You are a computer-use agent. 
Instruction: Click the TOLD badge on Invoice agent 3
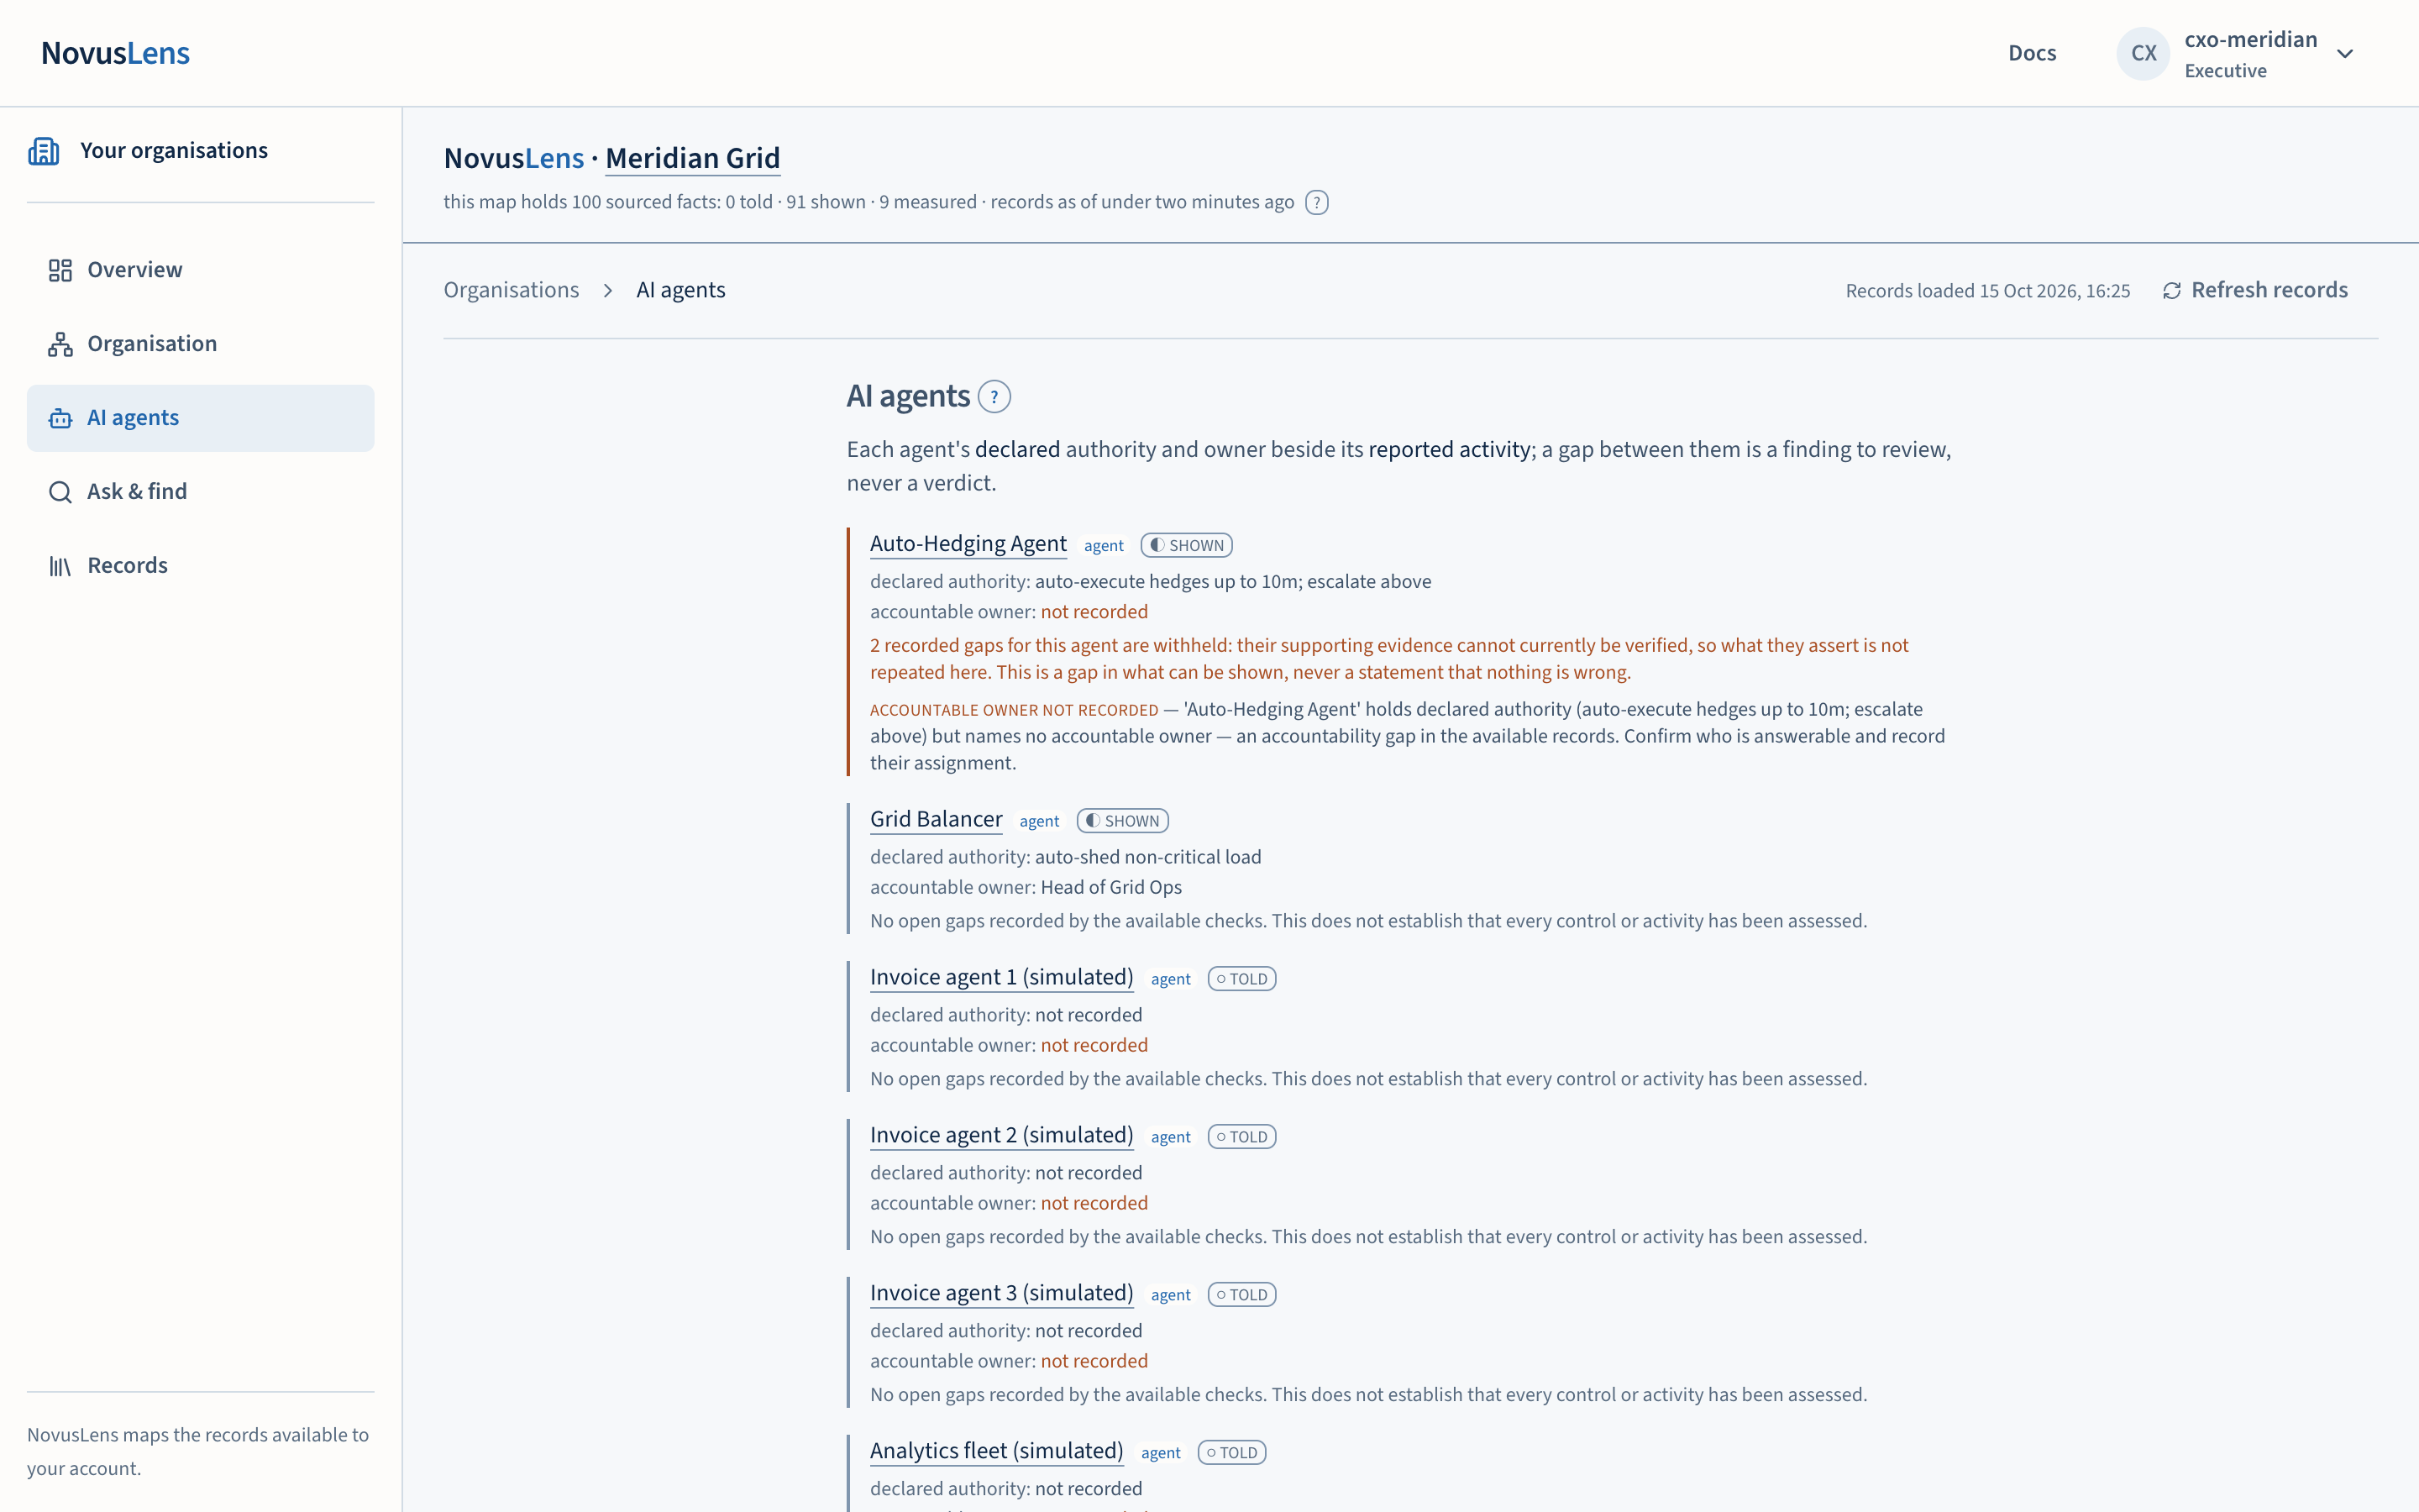(x=1241, y=1295)
